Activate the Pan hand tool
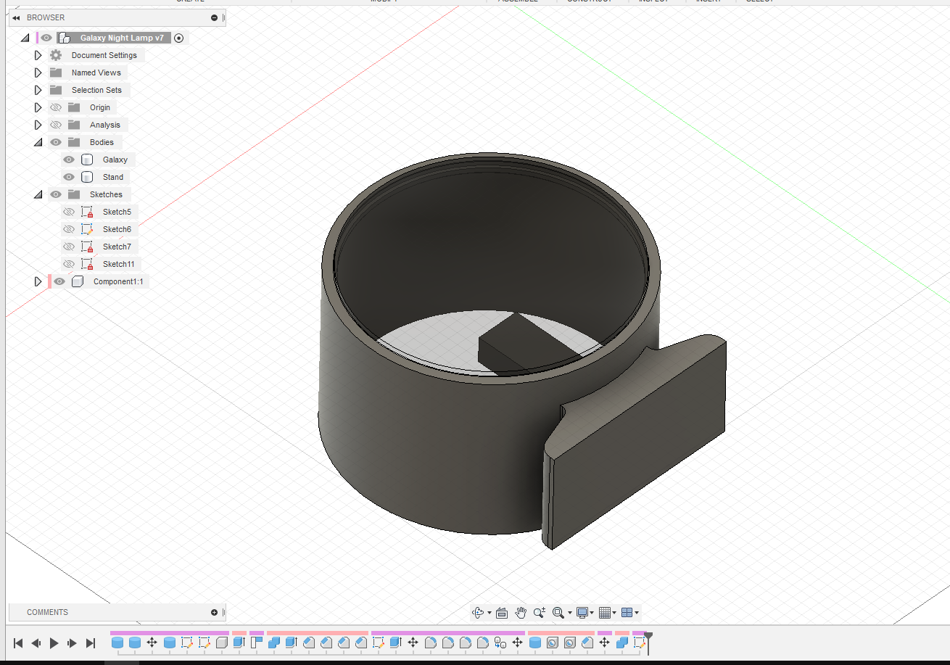 point(521,613)
